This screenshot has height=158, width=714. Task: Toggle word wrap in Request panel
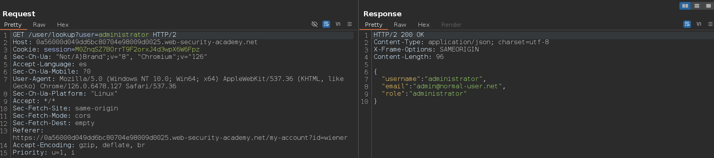(x=326, y=24)
